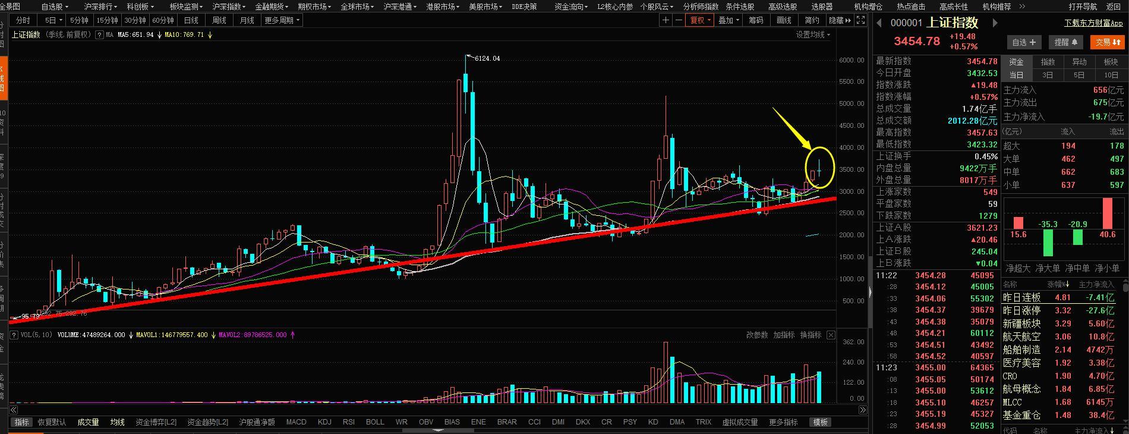The height and width of the screenshot is (434, 1129).
Task: Open 更多周期 periods dropdown
Action: click(x=282, y=20)
